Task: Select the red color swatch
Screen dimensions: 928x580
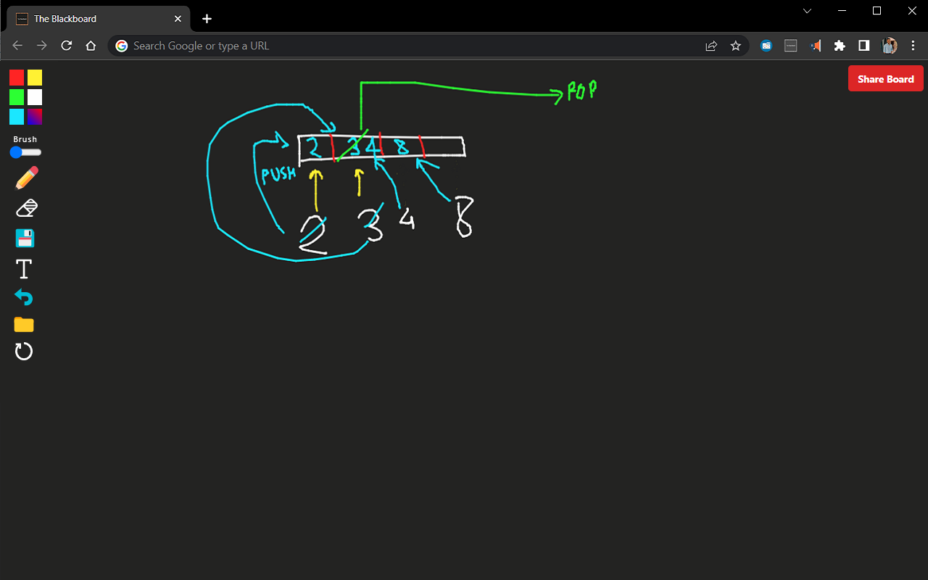Action: (16, 77)
